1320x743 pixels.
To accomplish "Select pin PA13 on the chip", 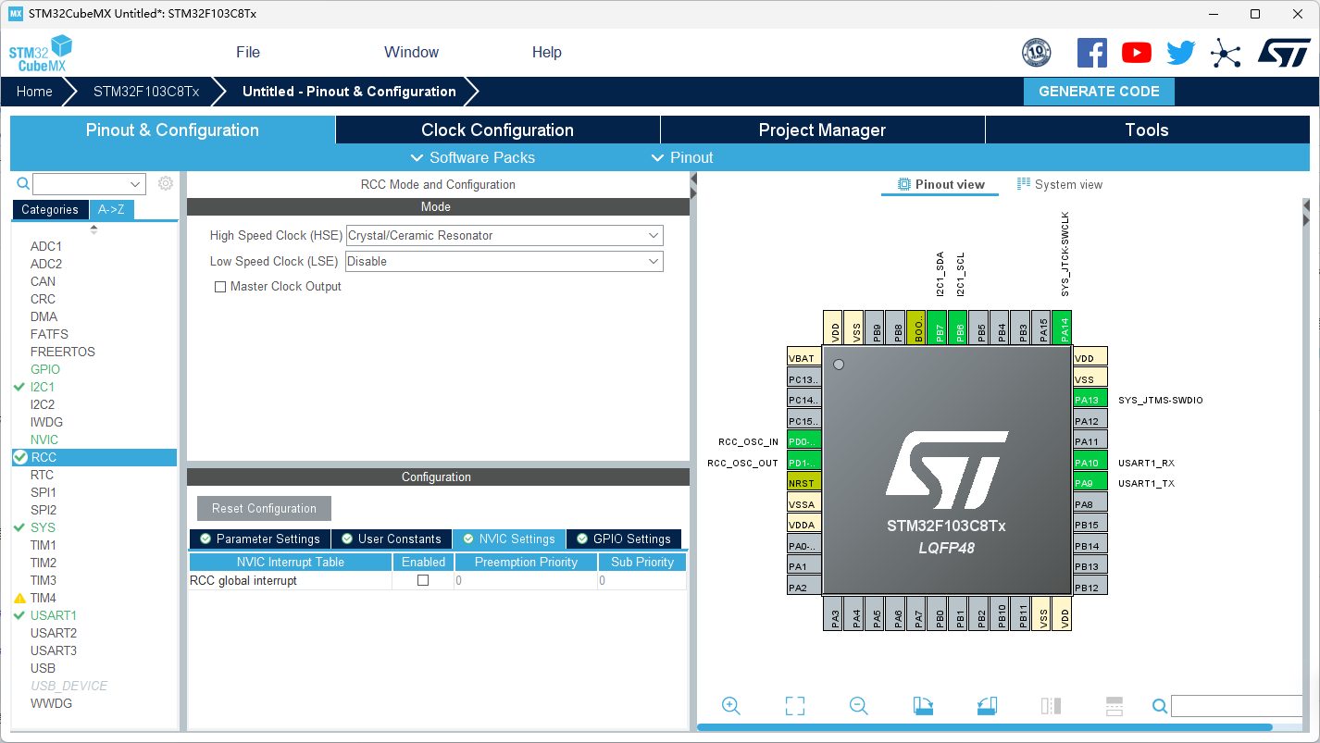I will (x=1090, y=400).
